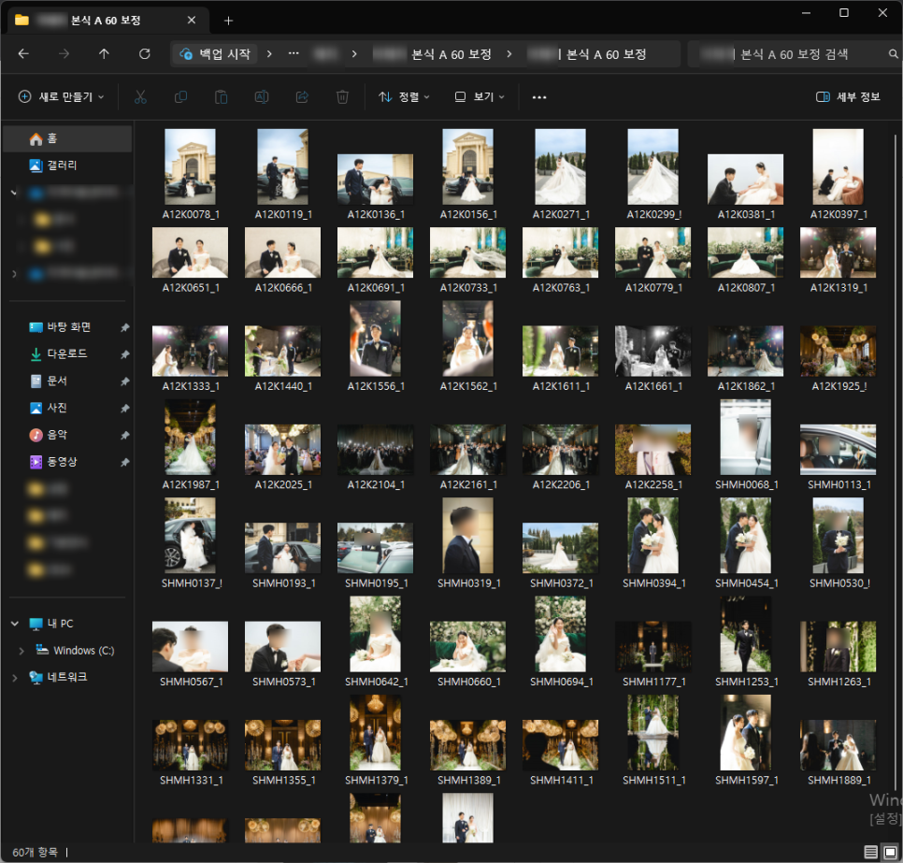Refresh the current folder view
Image resolution: width=903 pixels, height=863 pixels.
145,53
